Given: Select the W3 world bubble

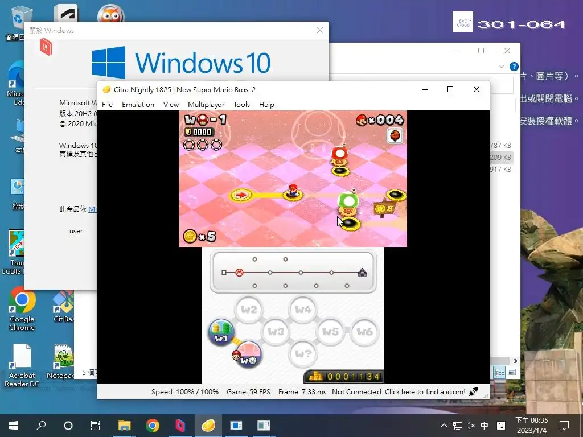Looking at the screenshot, I should pyautogui.click(x=276, y=332).
